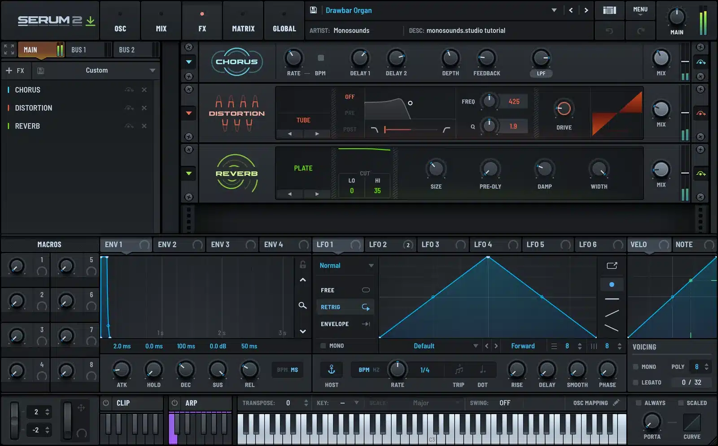
Task: Click the Distortion filter cutoff slider
Action: click(411, 130)
